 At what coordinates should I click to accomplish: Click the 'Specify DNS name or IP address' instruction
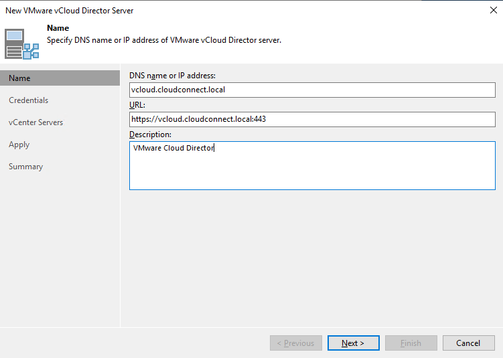point(164,40)
